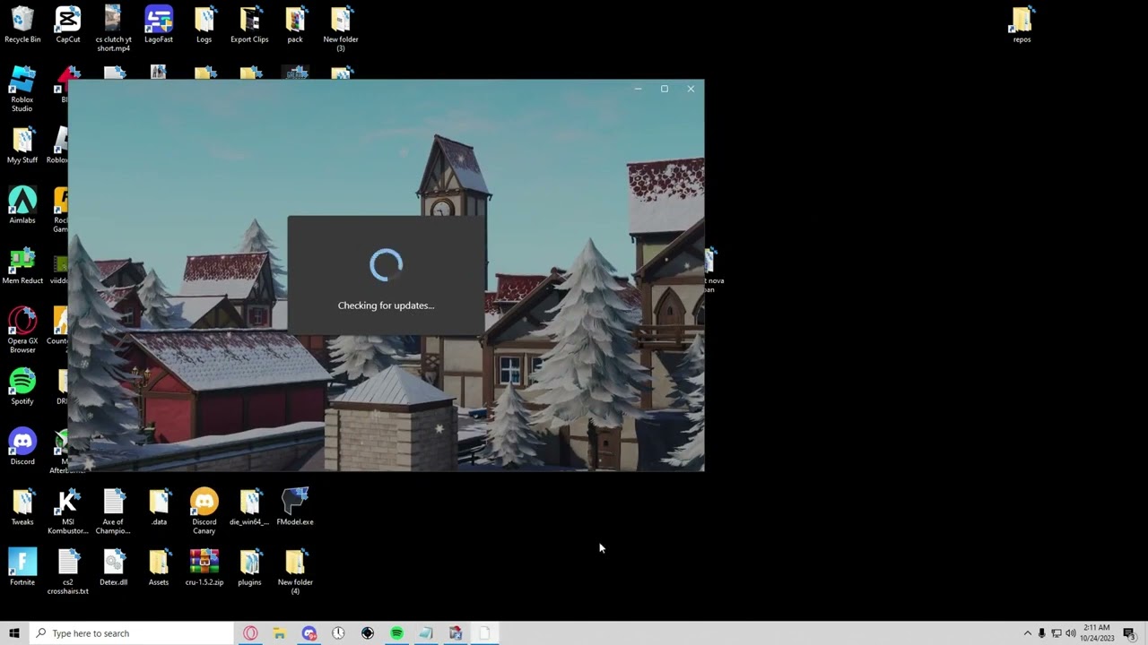
Task: Open Spotify from the taskbar
Action: click(x=396, y=633)
